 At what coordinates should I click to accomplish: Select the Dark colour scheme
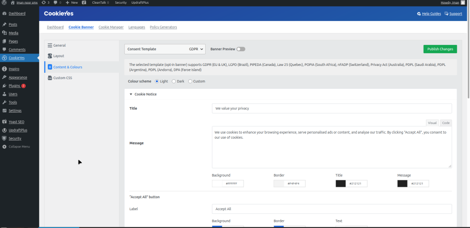point(173,81)
